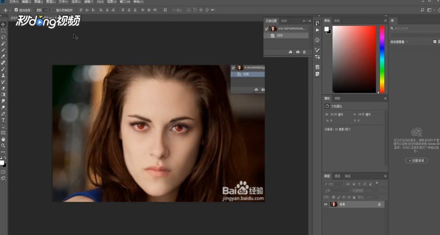
Task: Switch to the 通道 Channels tab
Action: point(337,176)
